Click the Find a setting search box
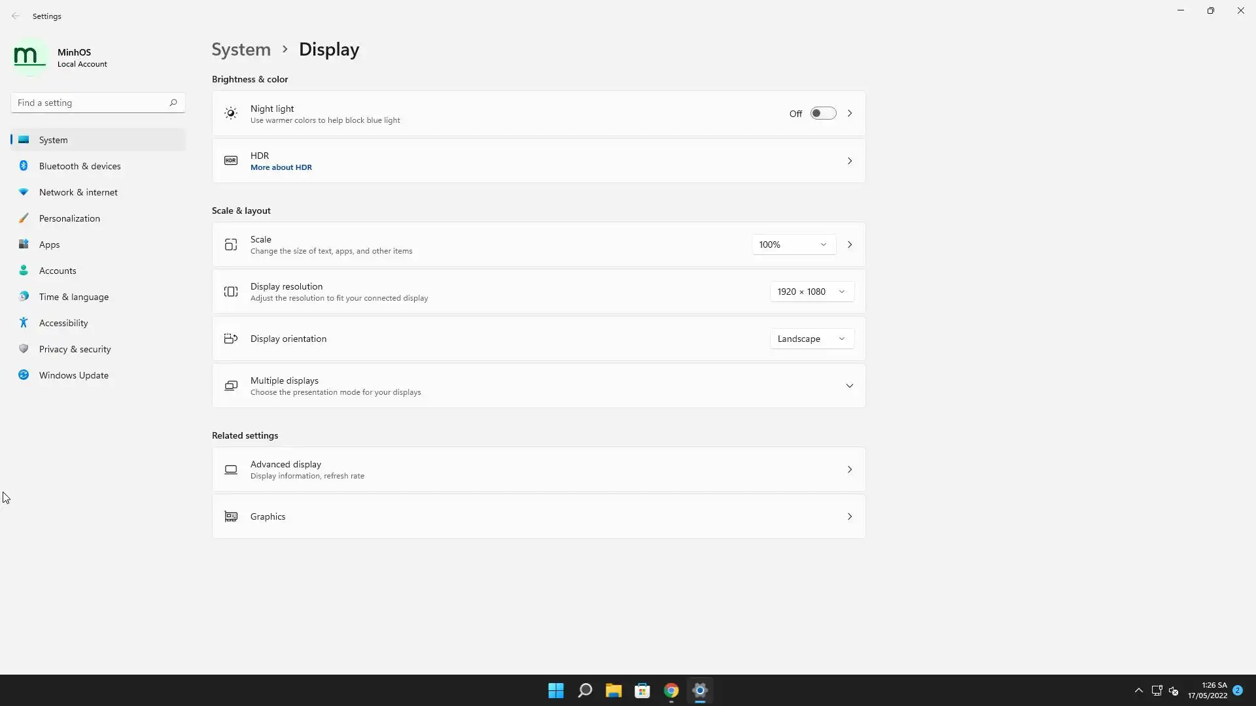The height and width of the screenshot is (706, 1256). coord(92,103)
